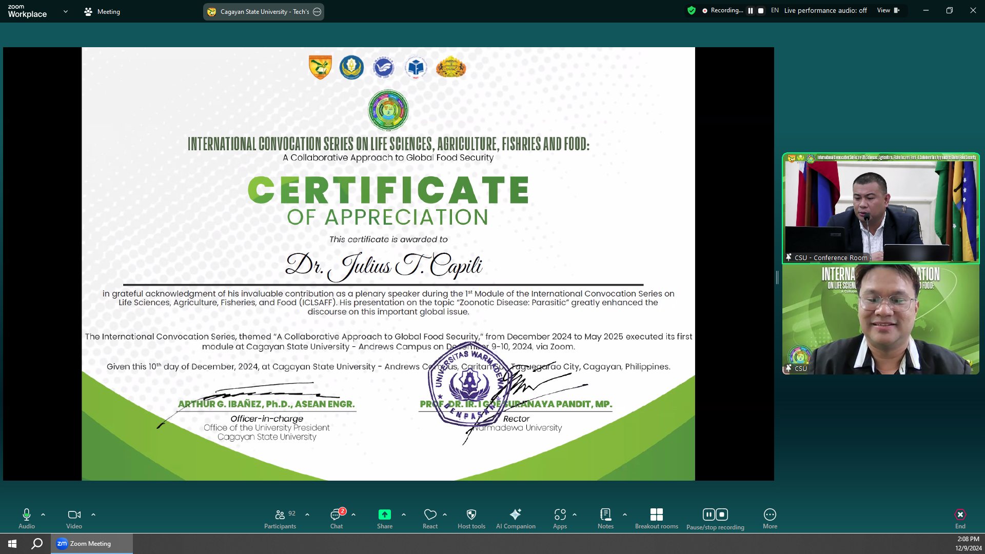Open the More options button
Viewport: 985px width, 554px height.
tap(770, 515)
